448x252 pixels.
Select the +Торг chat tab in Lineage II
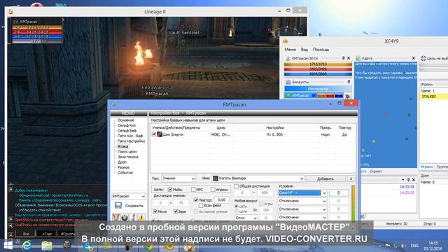click(47, 234)
